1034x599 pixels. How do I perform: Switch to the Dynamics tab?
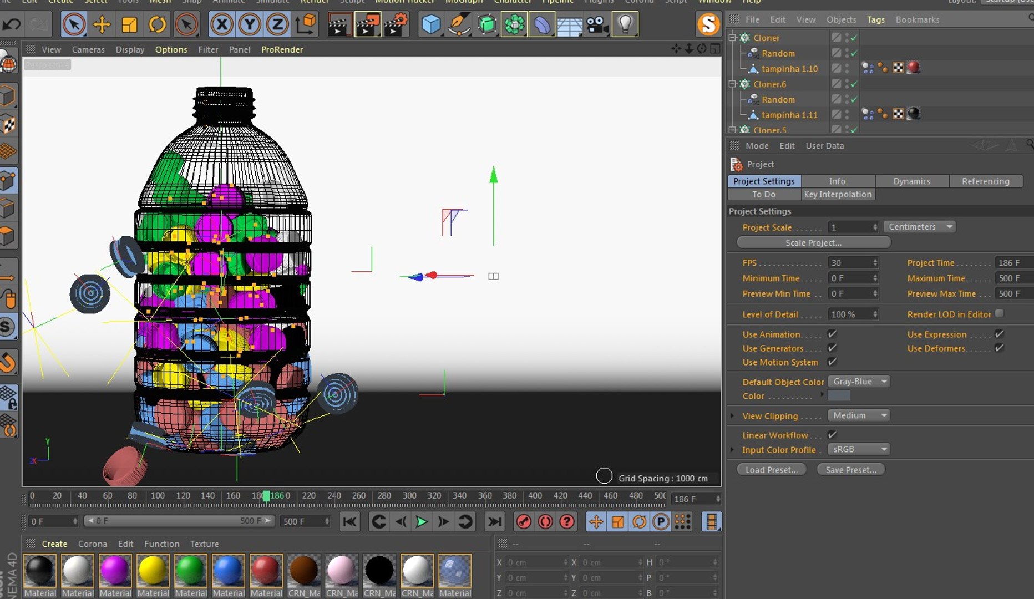pyautogui.click(x=911, y=181)
